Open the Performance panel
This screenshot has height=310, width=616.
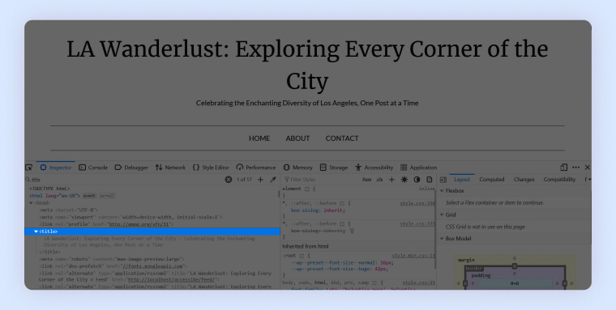[256, 168]
